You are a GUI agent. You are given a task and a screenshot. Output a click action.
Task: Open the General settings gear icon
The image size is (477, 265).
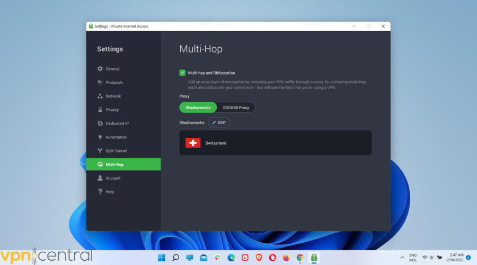100,69
